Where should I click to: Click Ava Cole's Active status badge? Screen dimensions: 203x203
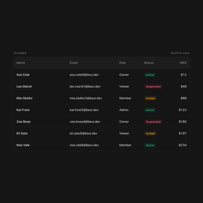pos(150,75)
